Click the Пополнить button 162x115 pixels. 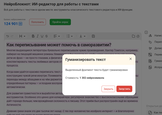coord(38,22)
